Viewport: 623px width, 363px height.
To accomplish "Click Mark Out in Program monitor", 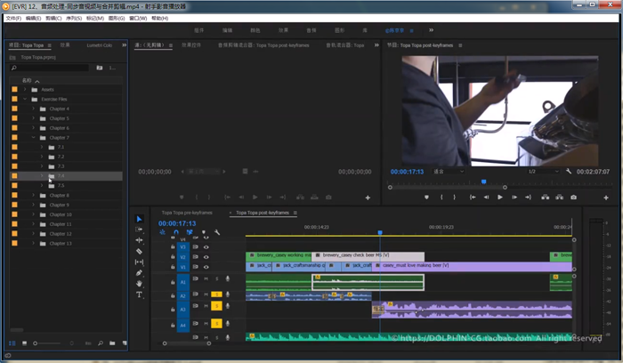I will pos(454,197).
